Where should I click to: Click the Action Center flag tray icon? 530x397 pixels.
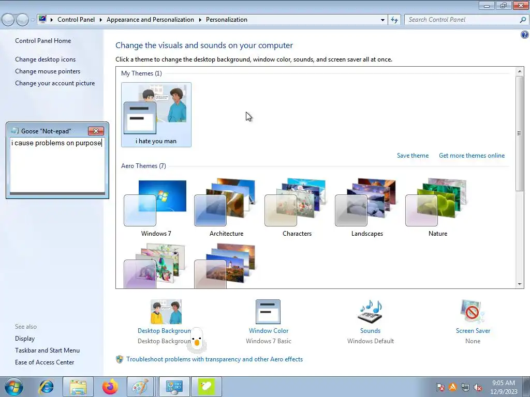440,387
